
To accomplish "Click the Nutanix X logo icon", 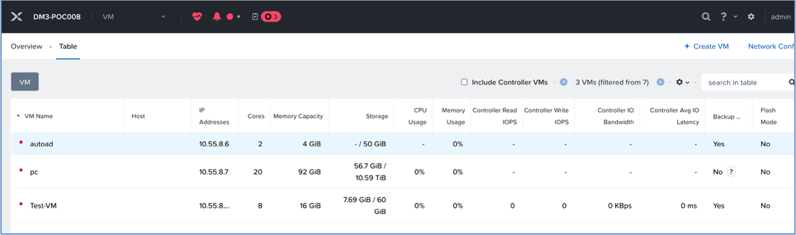I will pyautogui.click(x=17, y=17).
